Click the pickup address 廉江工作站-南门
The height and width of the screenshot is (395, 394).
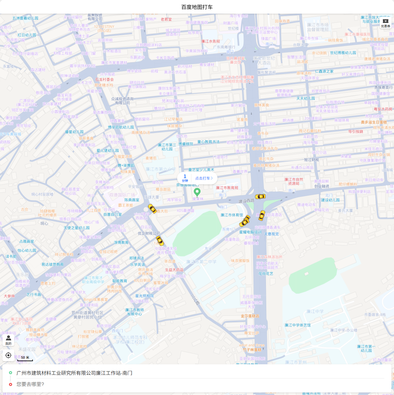tap(73, 373)
